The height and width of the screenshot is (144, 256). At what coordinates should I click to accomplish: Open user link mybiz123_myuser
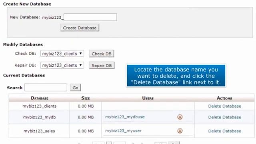123,131
